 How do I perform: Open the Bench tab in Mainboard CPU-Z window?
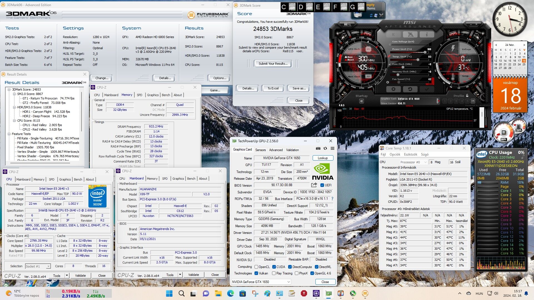[x=191, y=179]
